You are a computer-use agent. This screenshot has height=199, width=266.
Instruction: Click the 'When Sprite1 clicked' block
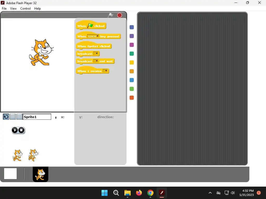[94, 46]
